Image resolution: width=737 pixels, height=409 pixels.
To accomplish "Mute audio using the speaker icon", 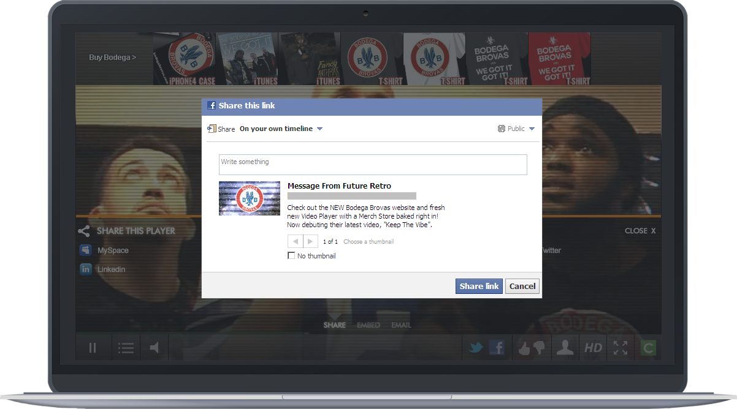I will [x=155, y=348].
